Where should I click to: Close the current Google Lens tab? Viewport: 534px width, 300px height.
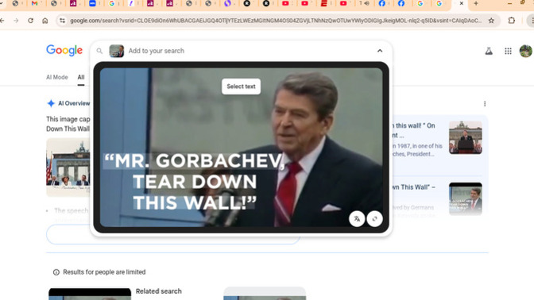click(462, 3)
